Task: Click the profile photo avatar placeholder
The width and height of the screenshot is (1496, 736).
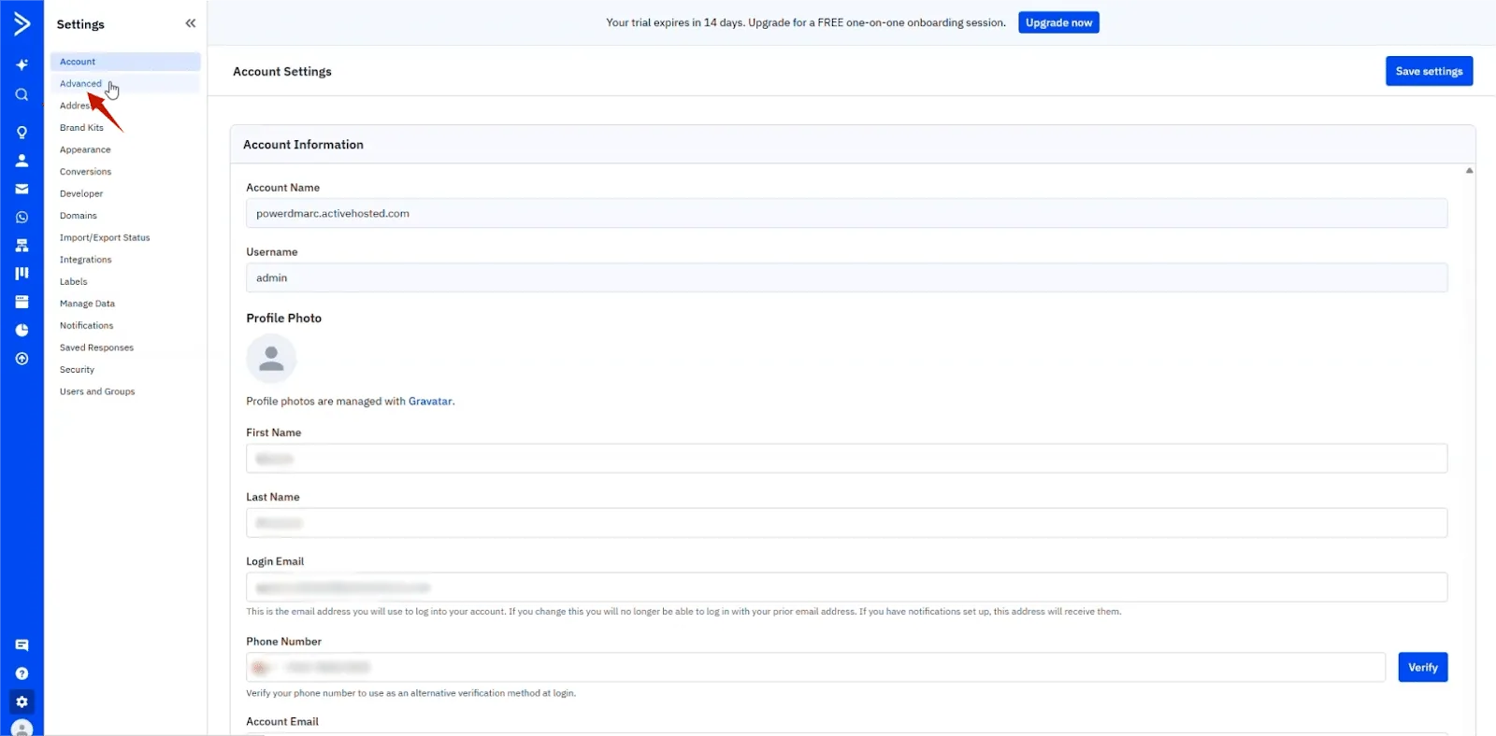Action: pyautogui.click(x=271, y=359)
